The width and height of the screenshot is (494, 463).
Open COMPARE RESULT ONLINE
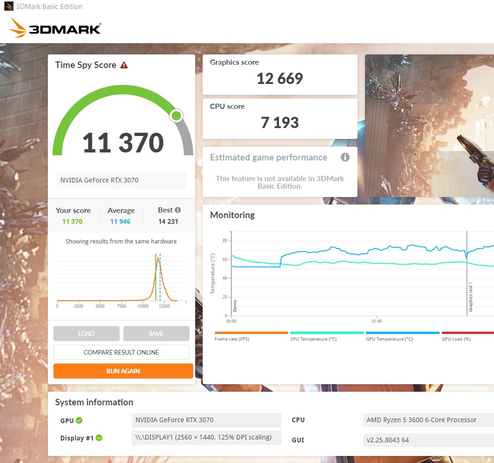[122, 352]
